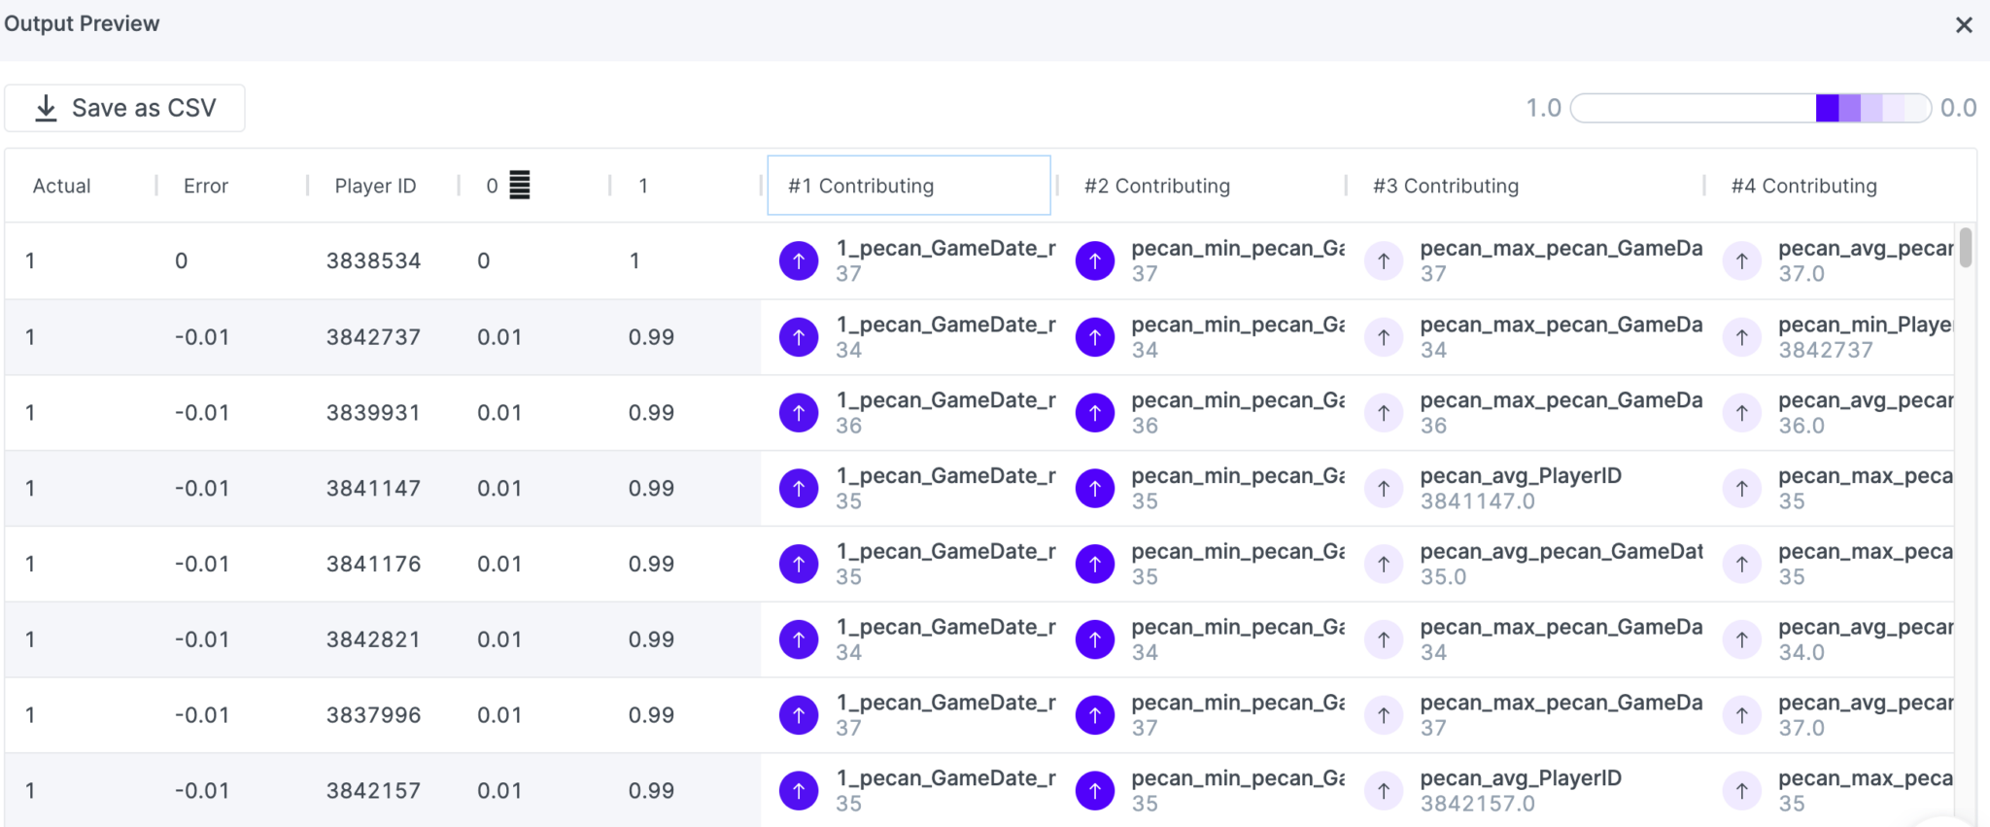Click #2 contributing up arrow for player 3838534
The width and height of the screenshot is (1990, 827).
(x=1095, y=260)
